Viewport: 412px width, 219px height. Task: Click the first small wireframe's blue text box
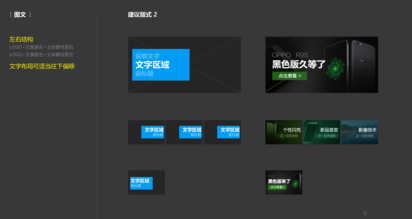(x=152, y=132)
